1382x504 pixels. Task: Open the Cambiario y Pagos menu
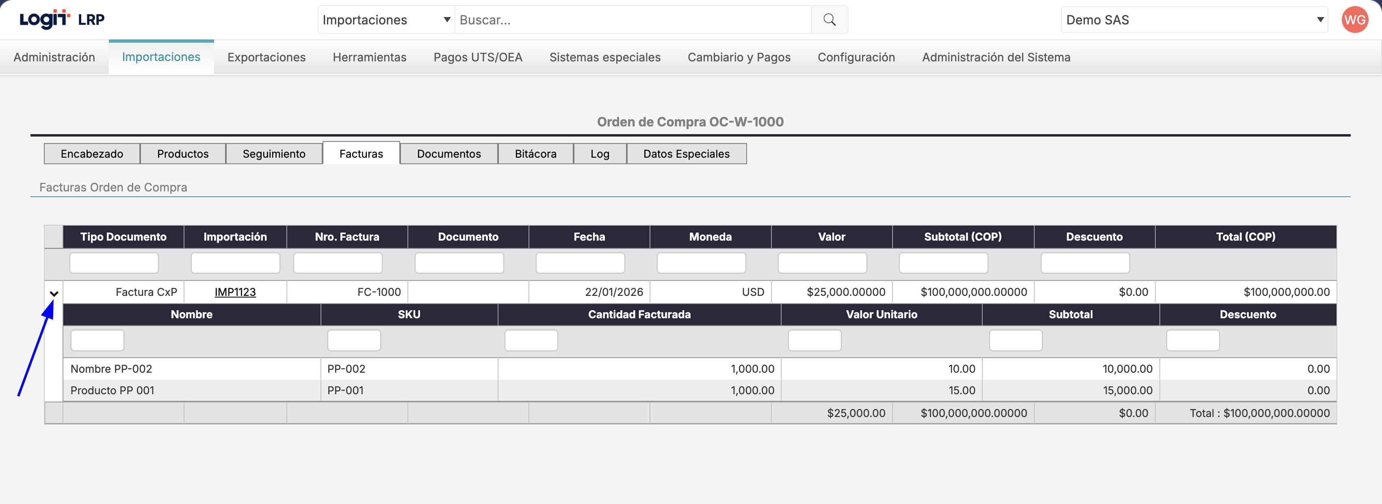pos(739,57)
